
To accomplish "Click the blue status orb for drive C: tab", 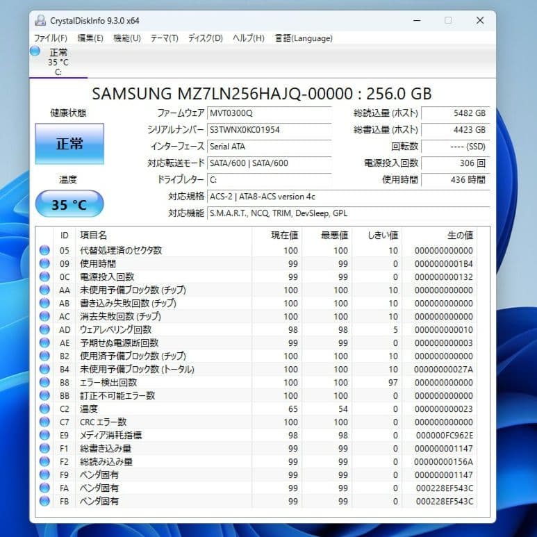I will tap(35, 51).
